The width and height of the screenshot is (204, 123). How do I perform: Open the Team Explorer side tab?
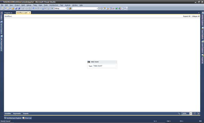202,33
